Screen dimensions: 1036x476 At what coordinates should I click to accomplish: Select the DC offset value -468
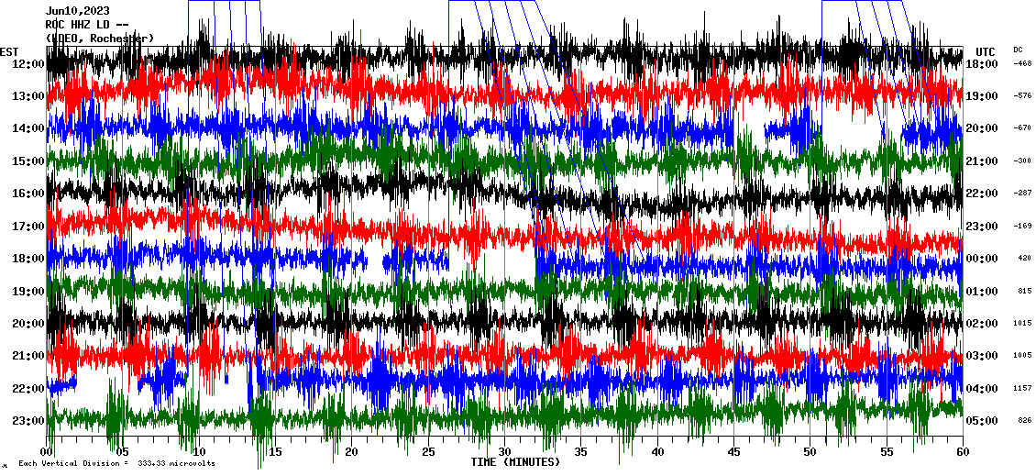1022,64
